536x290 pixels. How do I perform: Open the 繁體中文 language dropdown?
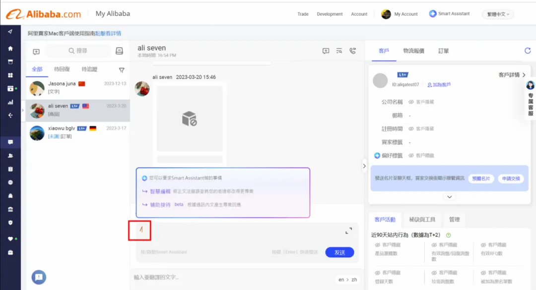(x=498, y=14)
